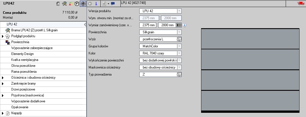Expand Ościeżnica i obudowa ościeżnicy node

pos(3,78)
